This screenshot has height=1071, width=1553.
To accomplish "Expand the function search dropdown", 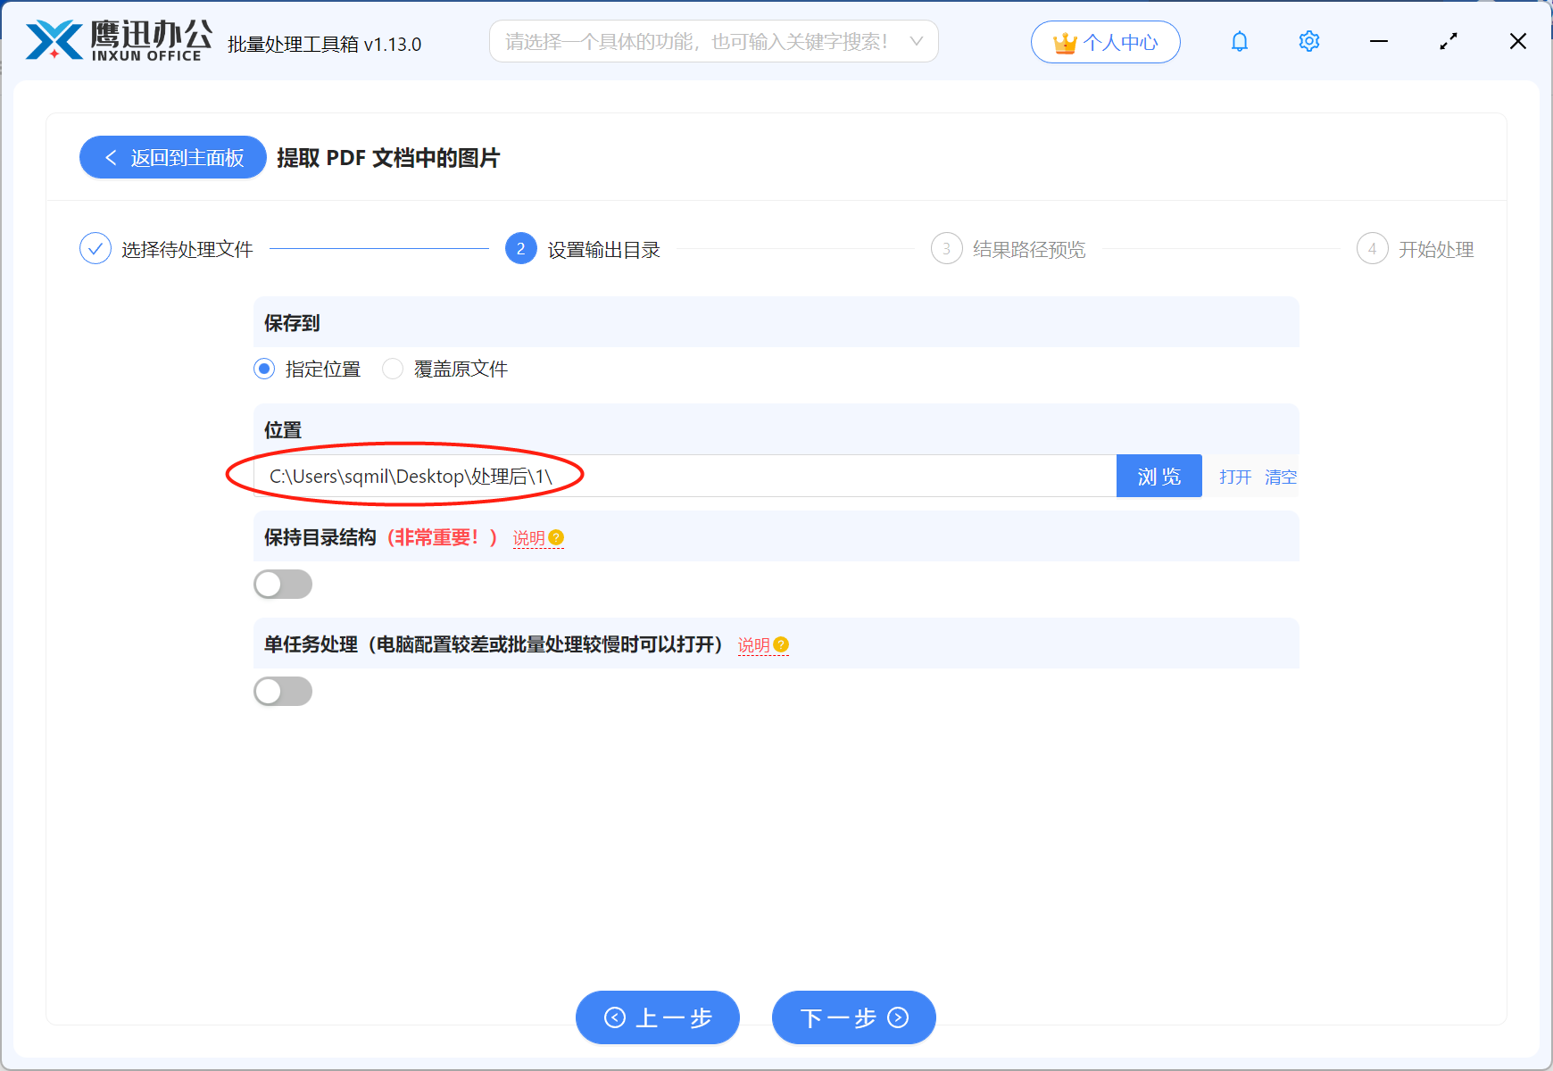I will [x=916, y=41].
